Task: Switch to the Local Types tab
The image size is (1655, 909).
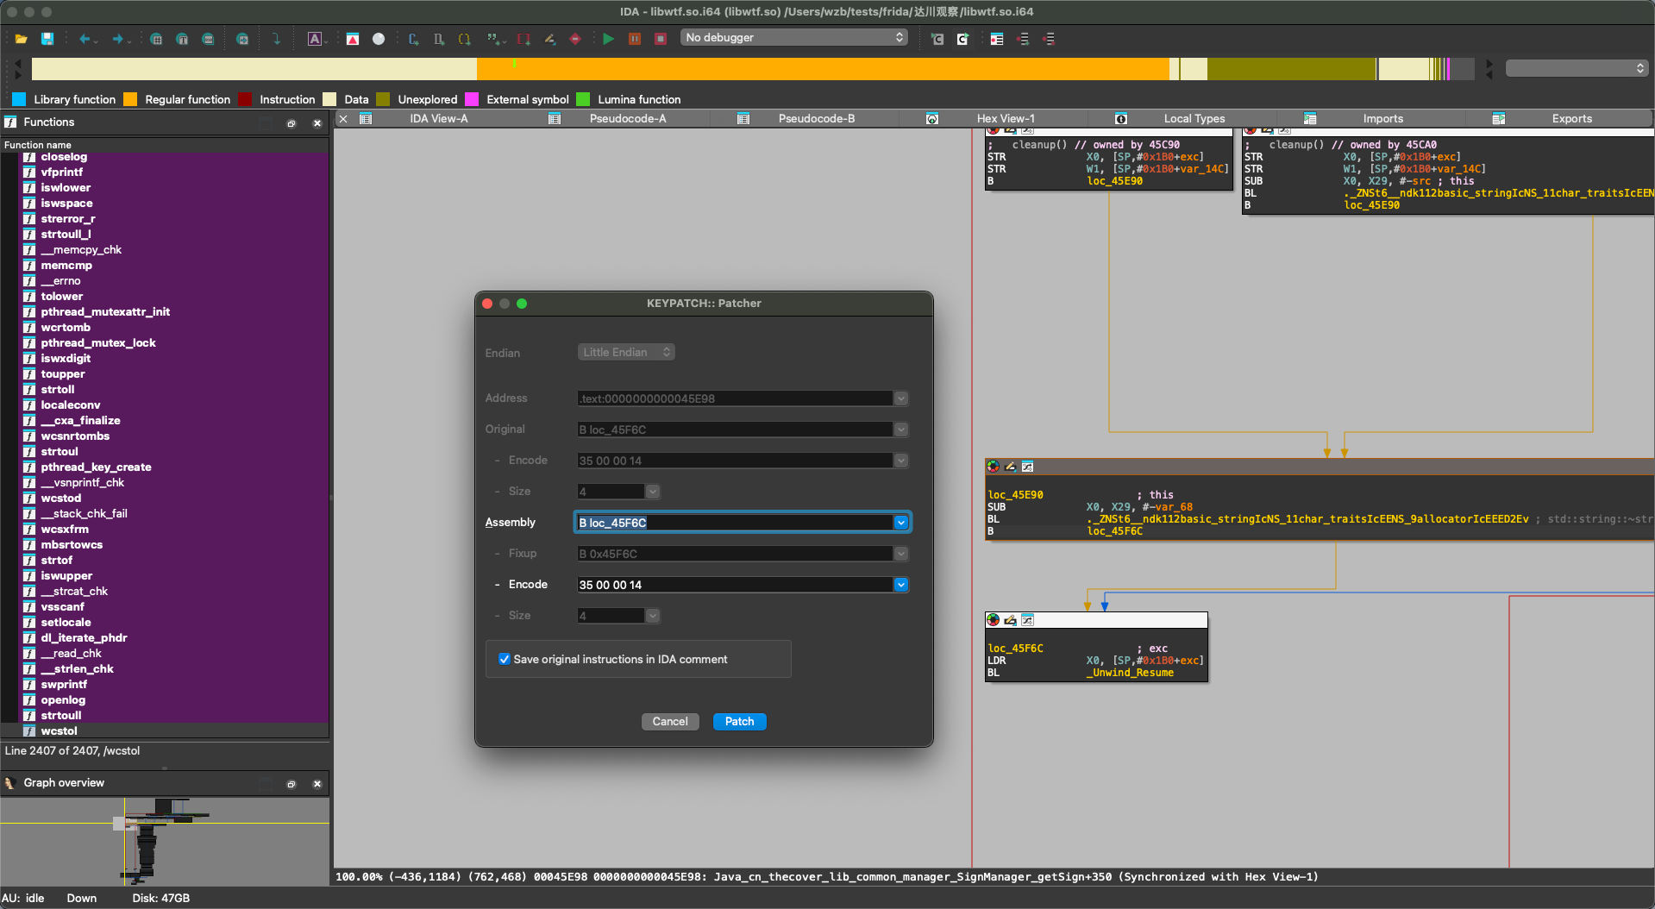Action: coord(1194,119)
